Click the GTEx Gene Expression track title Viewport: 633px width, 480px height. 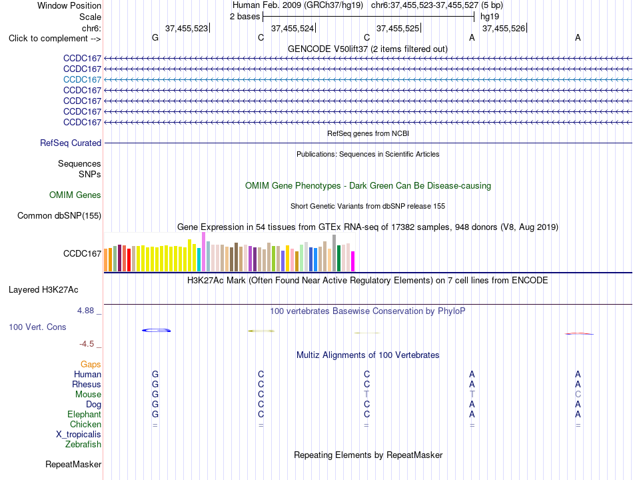pos(368,227)
